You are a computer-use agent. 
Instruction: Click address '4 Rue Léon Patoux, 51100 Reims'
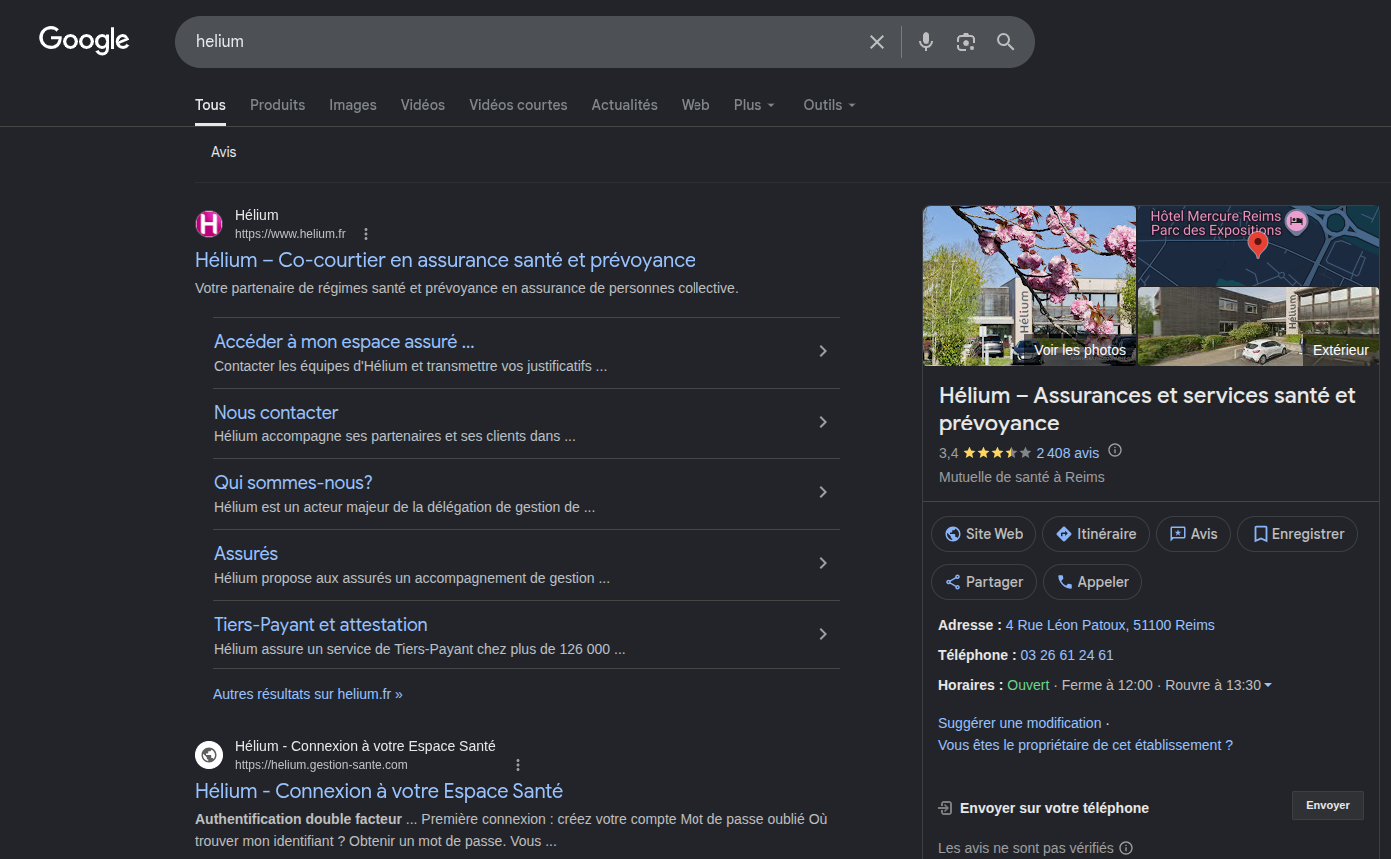point(1110,625)
